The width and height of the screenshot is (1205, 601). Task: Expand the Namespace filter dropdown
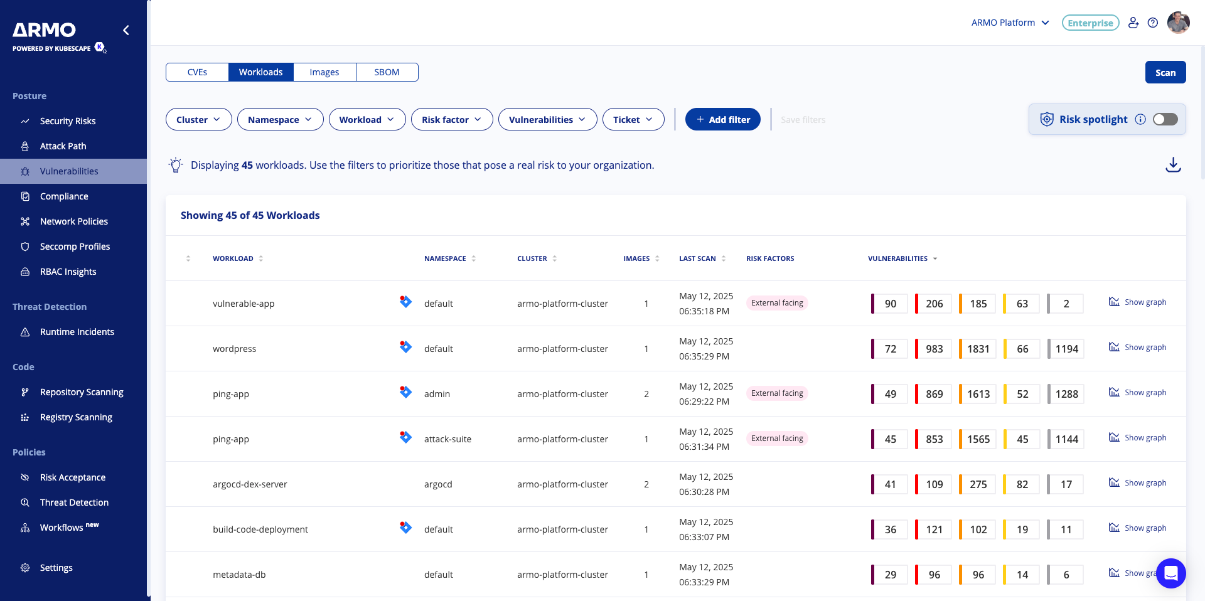pyautogui.click(x=281, y=119)
